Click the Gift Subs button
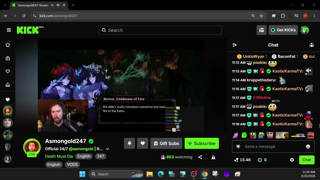320x180 pixels. pyautogui.click(x=166, y=143)
